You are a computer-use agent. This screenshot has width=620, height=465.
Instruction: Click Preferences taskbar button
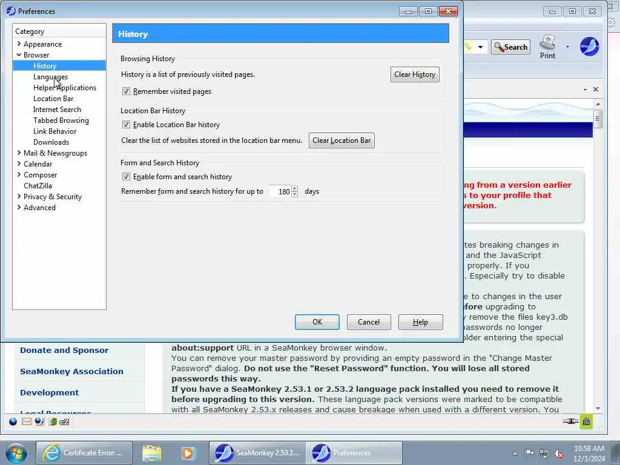pyautogui.click(x=354, y=453)
